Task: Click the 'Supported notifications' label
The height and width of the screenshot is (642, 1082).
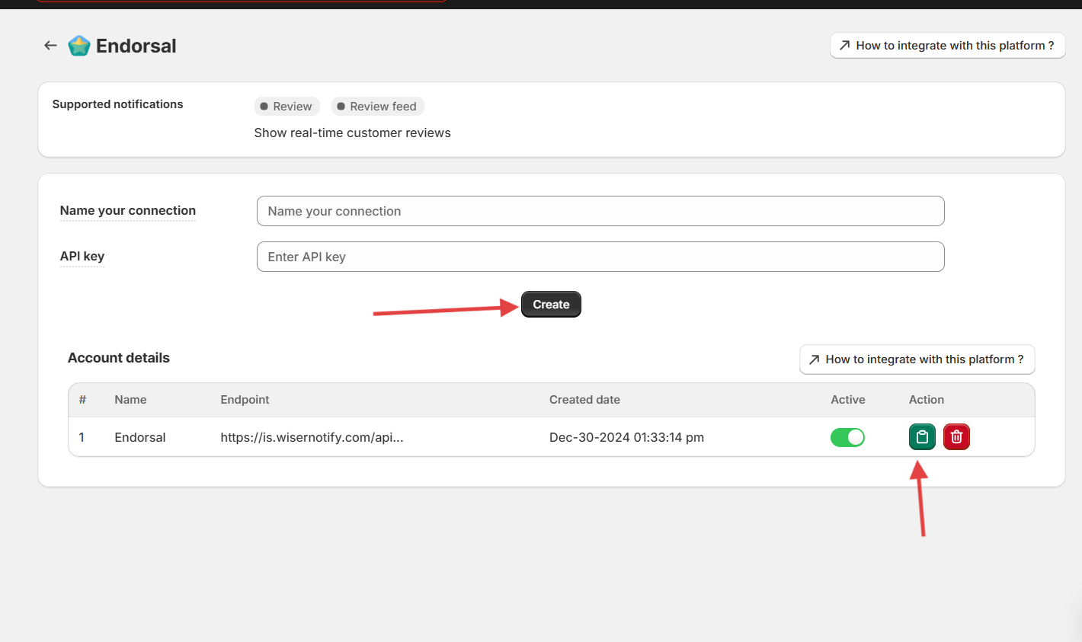Action: (x=117, y=104)
